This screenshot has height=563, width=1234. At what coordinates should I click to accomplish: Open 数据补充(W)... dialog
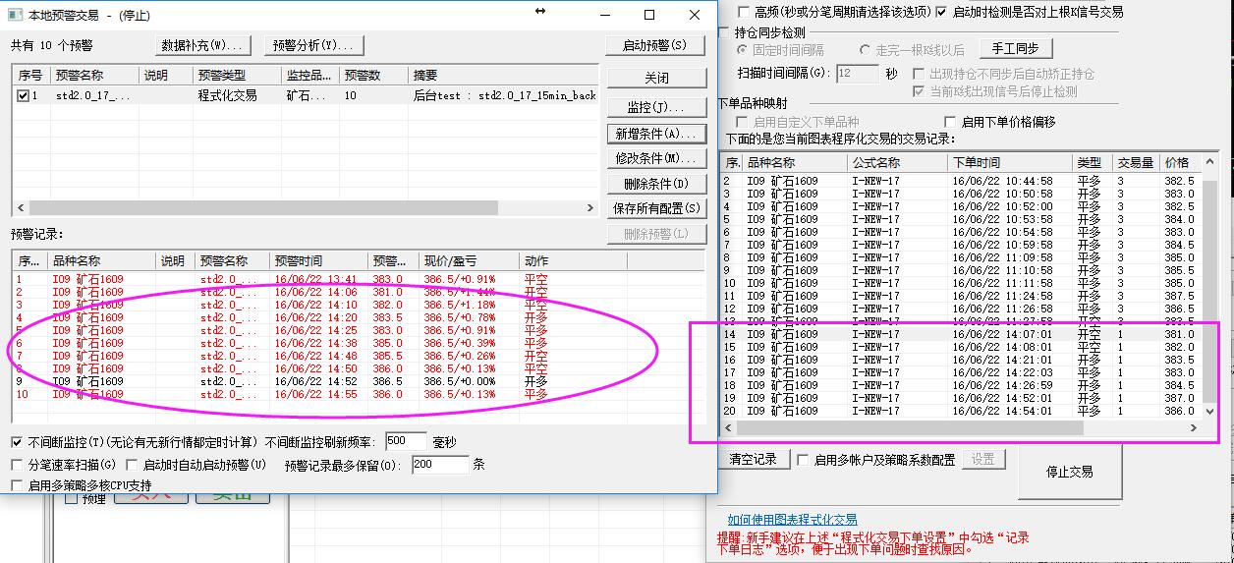pos(203,45)
